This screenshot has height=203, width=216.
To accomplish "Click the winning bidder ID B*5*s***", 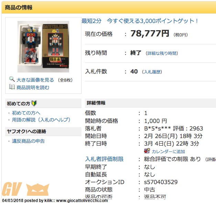I will click(157, 128).
